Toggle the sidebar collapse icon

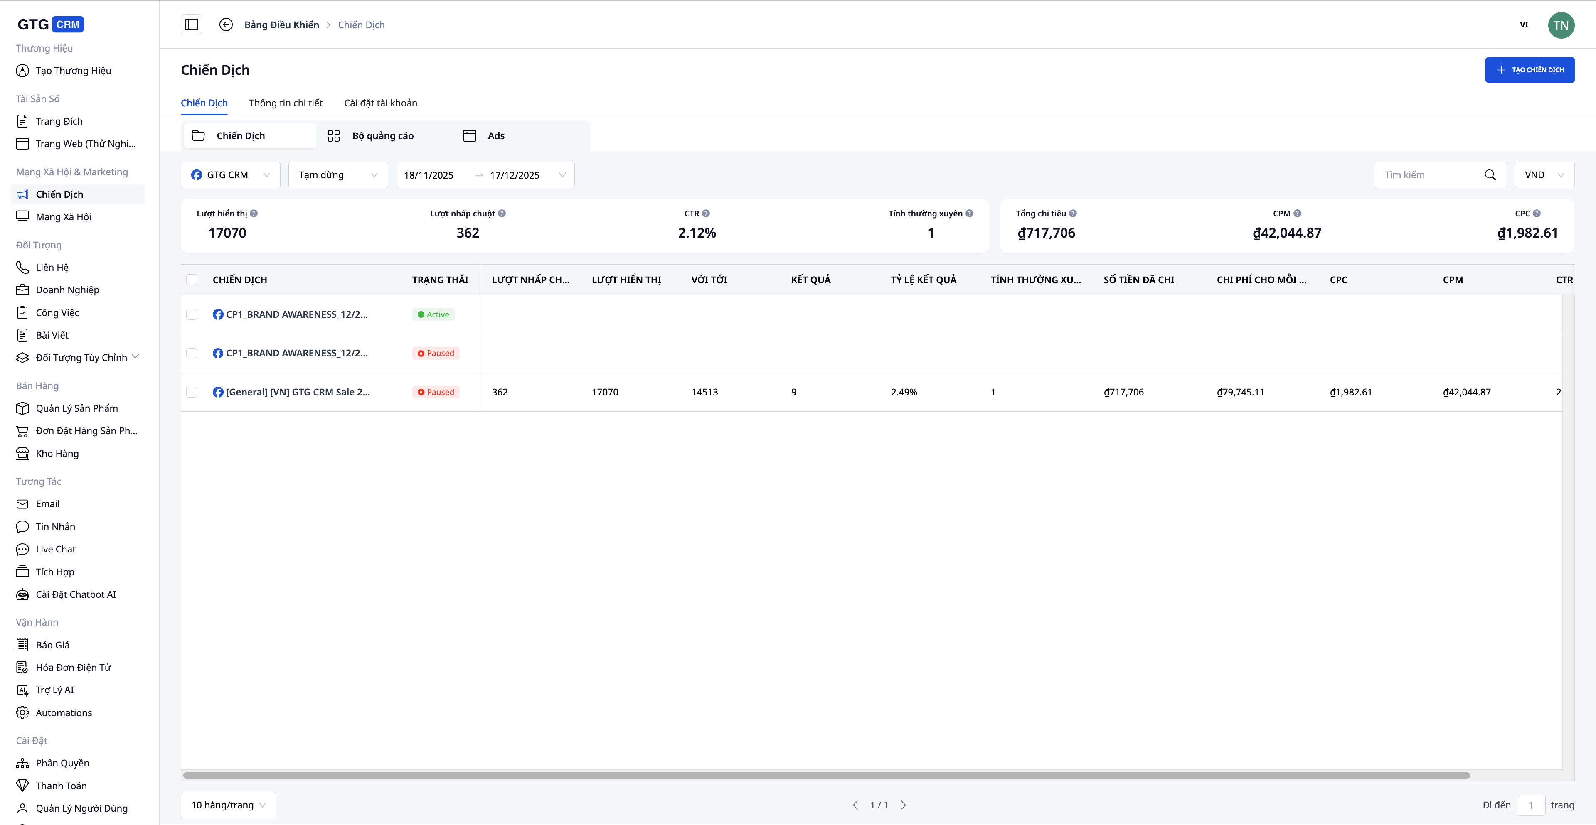192,25
